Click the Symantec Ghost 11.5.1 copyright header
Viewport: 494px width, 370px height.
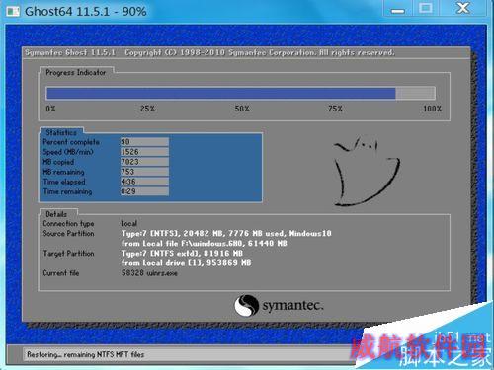pyautogui.click(x=209, y=52)
